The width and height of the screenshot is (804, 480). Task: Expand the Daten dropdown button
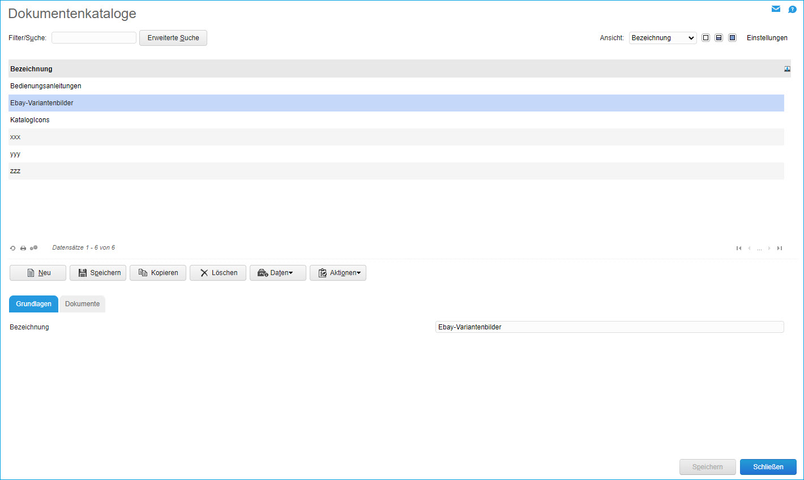tap(278, 273)
